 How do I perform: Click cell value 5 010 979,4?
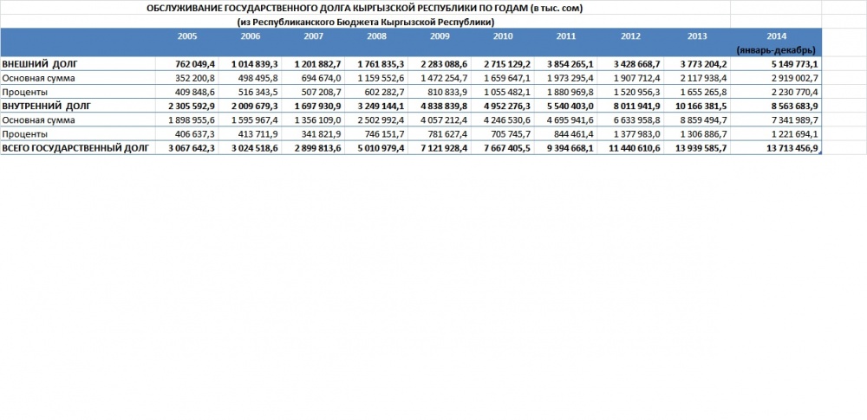pos(381,148)
